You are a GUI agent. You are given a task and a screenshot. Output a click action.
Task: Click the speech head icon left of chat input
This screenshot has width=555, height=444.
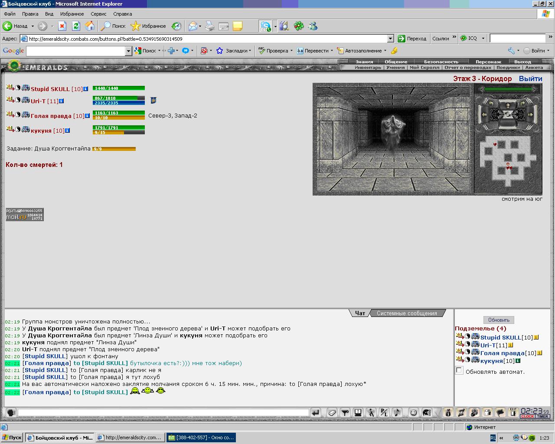11,412
